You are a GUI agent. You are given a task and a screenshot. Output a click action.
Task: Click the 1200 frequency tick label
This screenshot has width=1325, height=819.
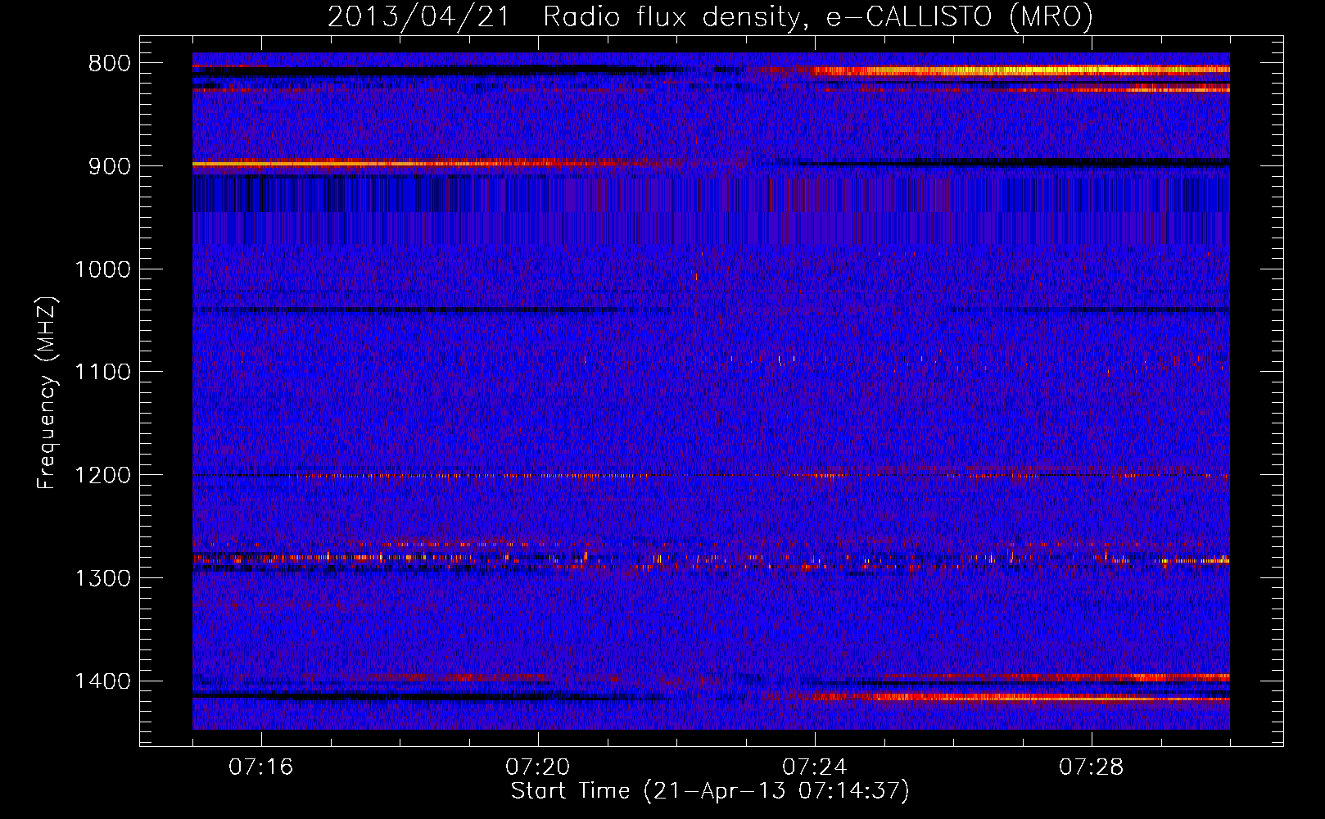[102, 476]
